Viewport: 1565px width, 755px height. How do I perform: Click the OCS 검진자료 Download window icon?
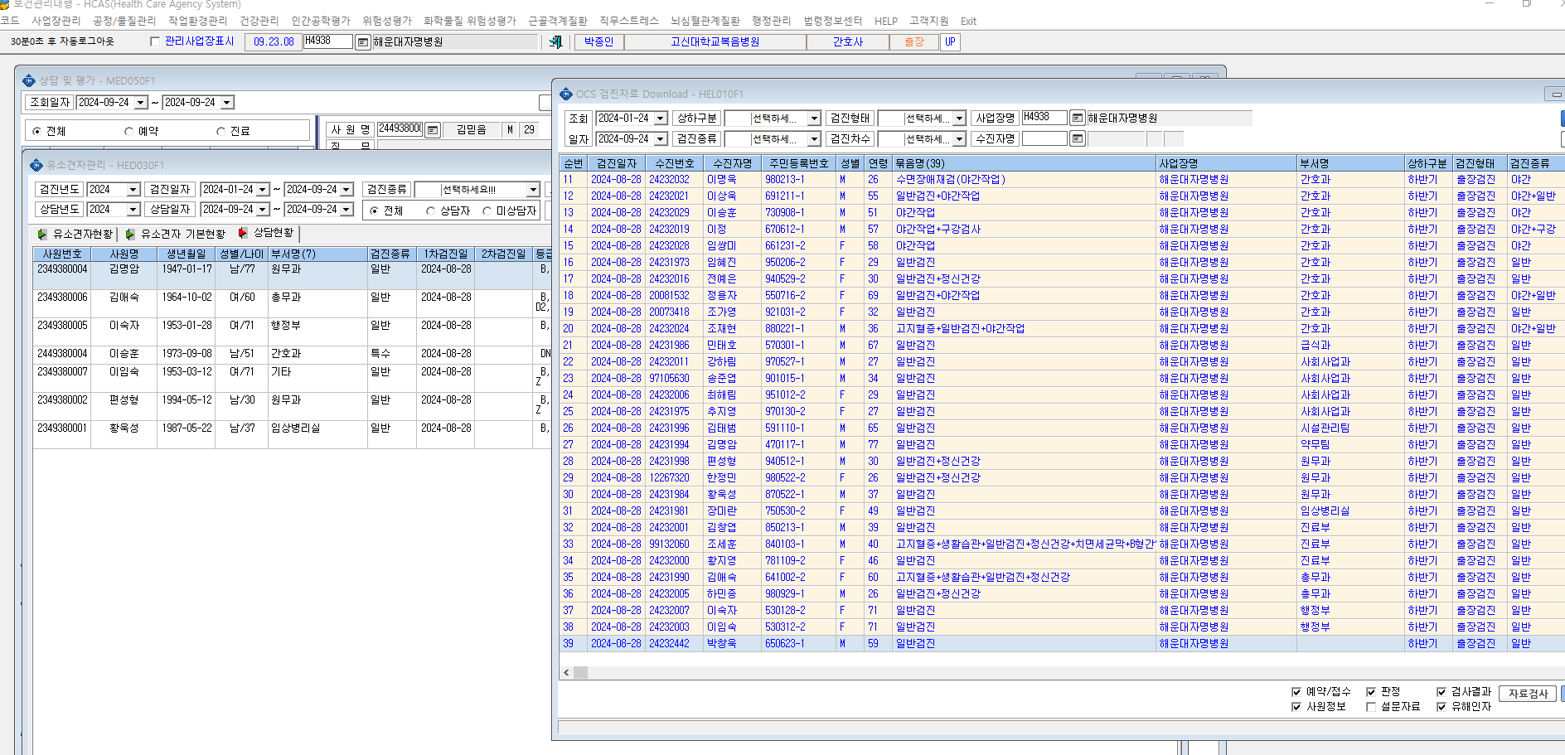pos(566,94)
